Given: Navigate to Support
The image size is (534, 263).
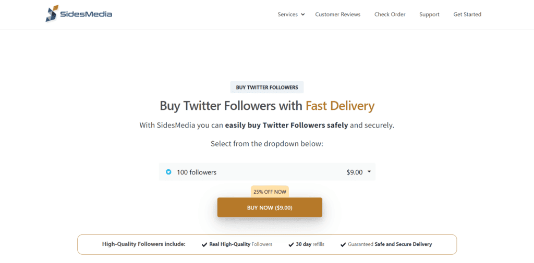Looking at the screenshot, I should point(429,15).
